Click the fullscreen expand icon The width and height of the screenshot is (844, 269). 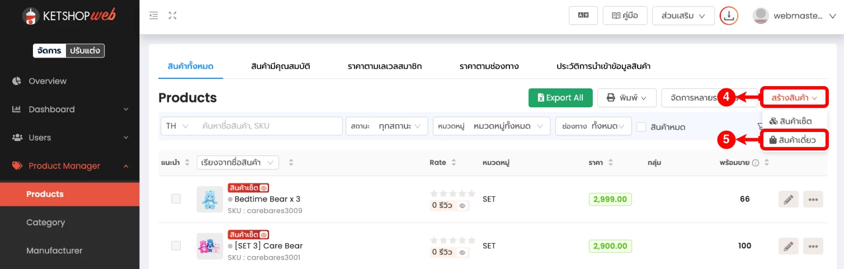(x=173, y=16)
